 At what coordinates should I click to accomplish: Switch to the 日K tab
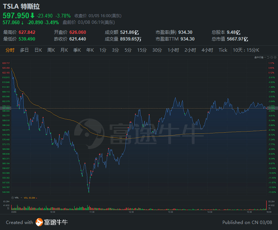click(x=38, y=50)
